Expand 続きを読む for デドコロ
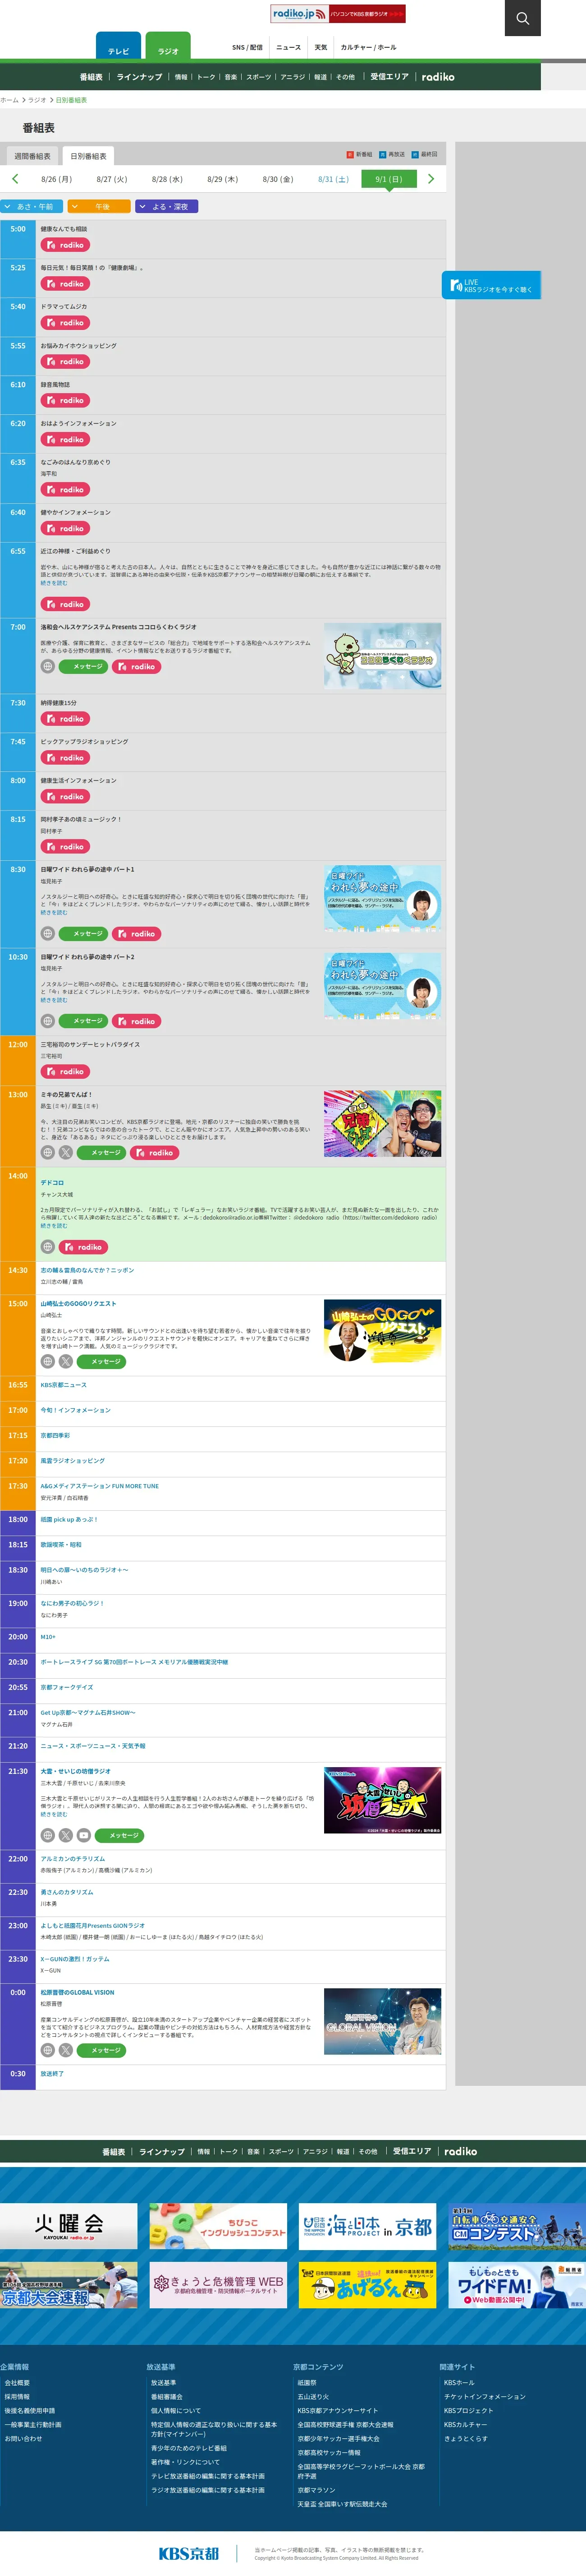 [54, 1225]
